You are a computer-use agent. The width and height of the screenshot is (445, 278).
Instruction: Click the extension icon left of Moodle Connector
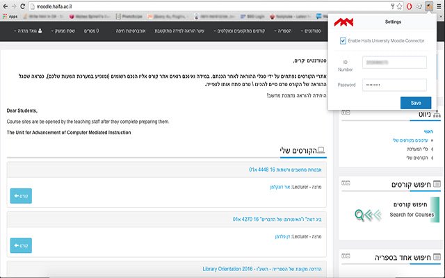point(419,6)
